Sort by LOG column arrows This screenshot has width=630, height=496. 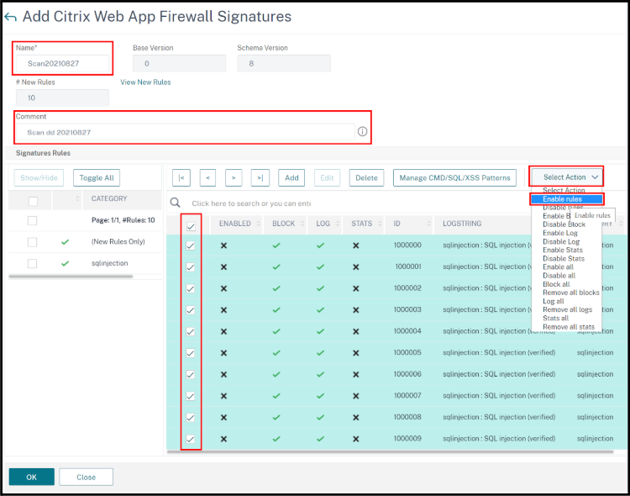tap(338, 224)
